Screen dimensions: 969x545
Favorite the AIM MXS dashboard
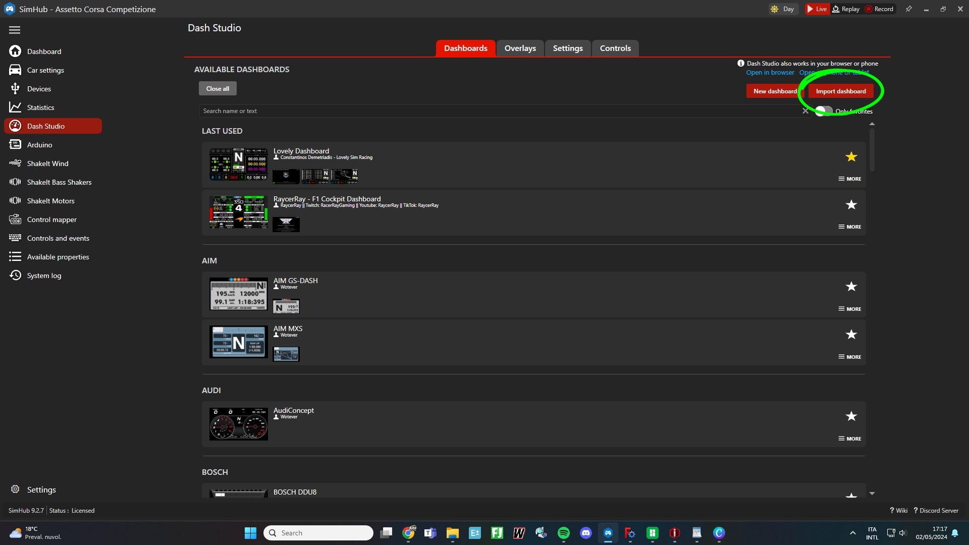[851, 335]
